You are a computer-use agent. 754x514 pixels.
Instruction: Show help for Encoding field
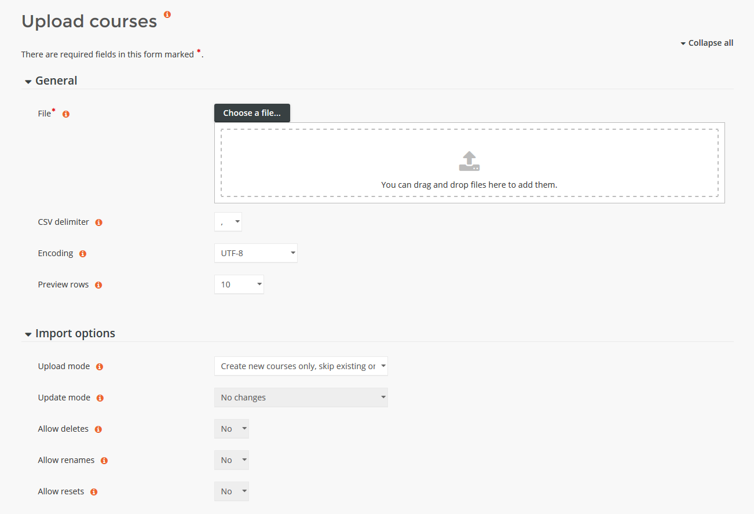coord(82,254)
